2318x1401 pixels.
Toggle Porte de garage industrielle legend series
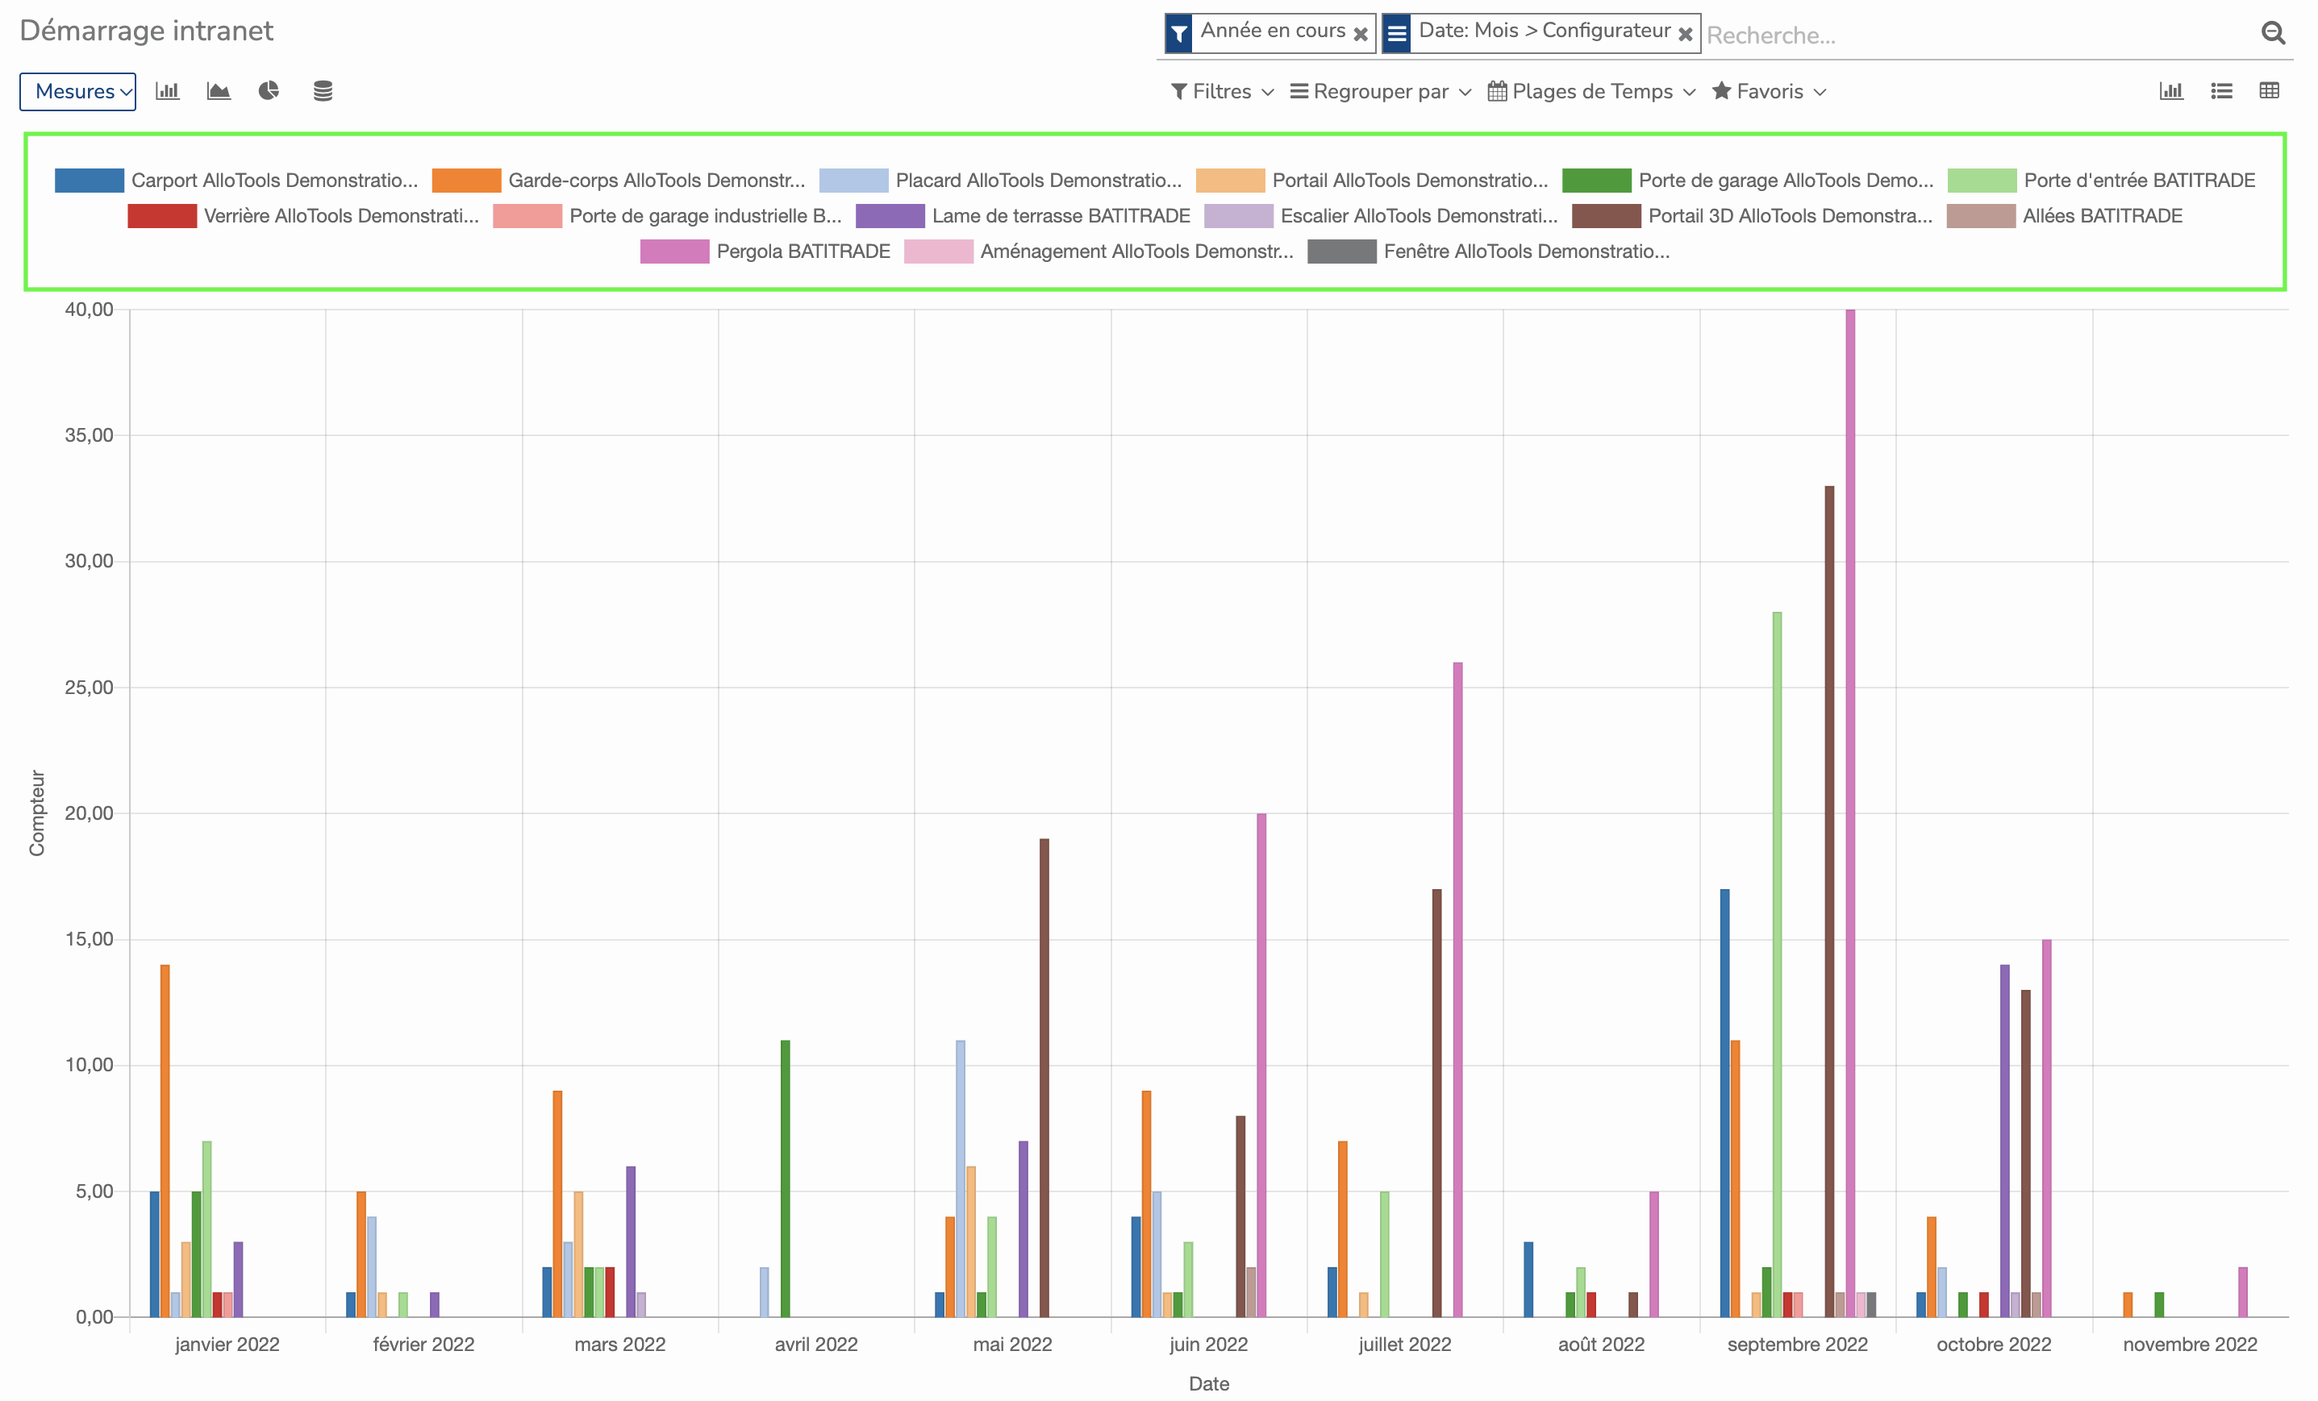point(667,216)
